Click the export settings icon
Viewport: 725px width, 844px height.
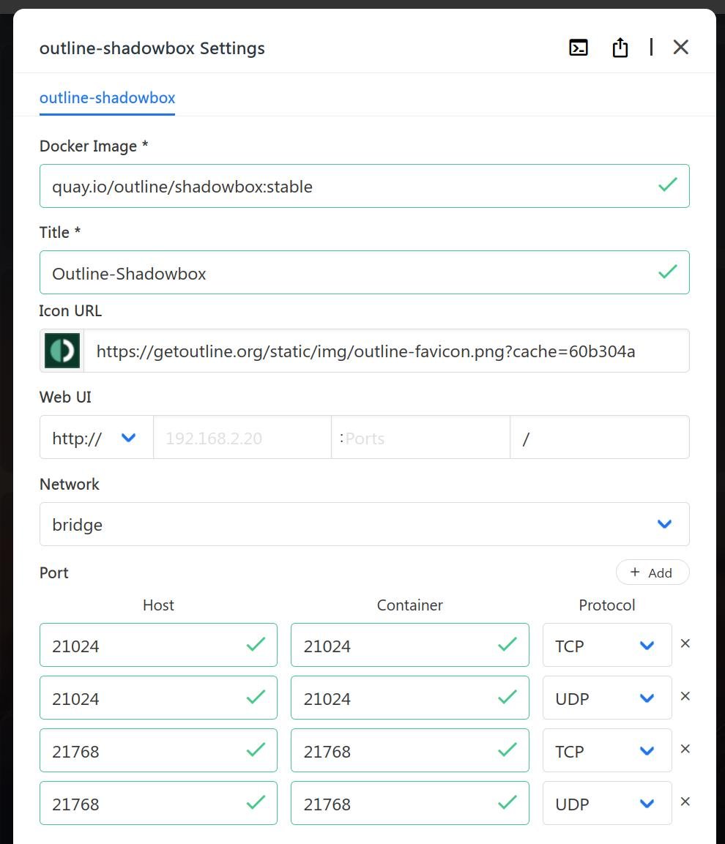coord(620,48)
